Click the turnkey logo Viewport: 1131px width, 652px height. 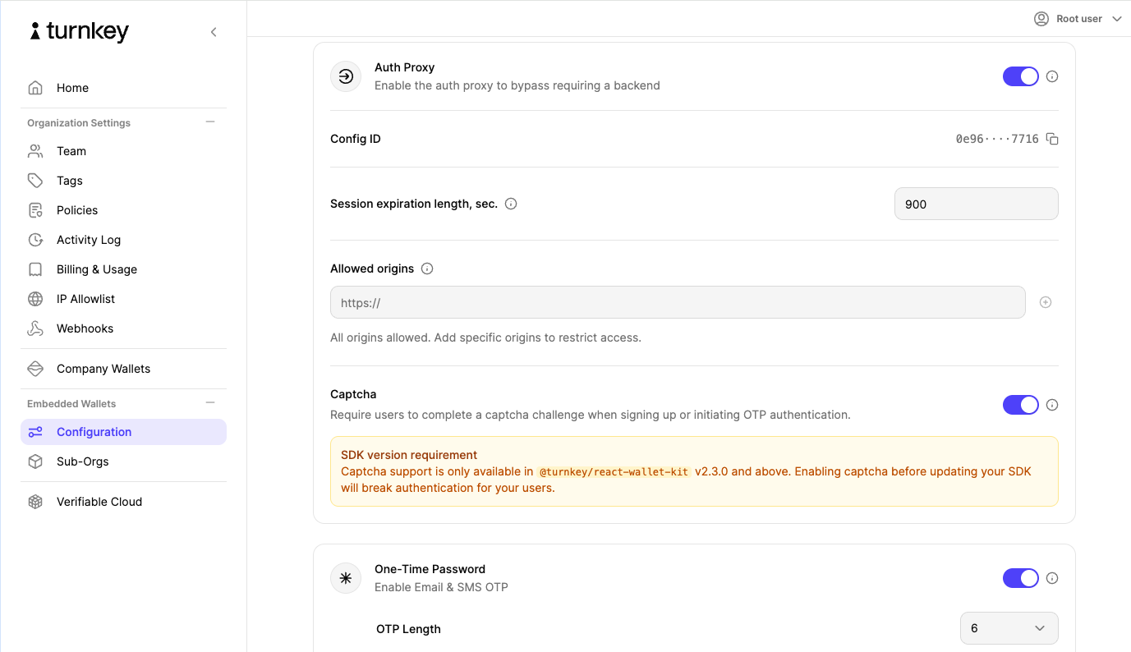click(x=80, y=31)
